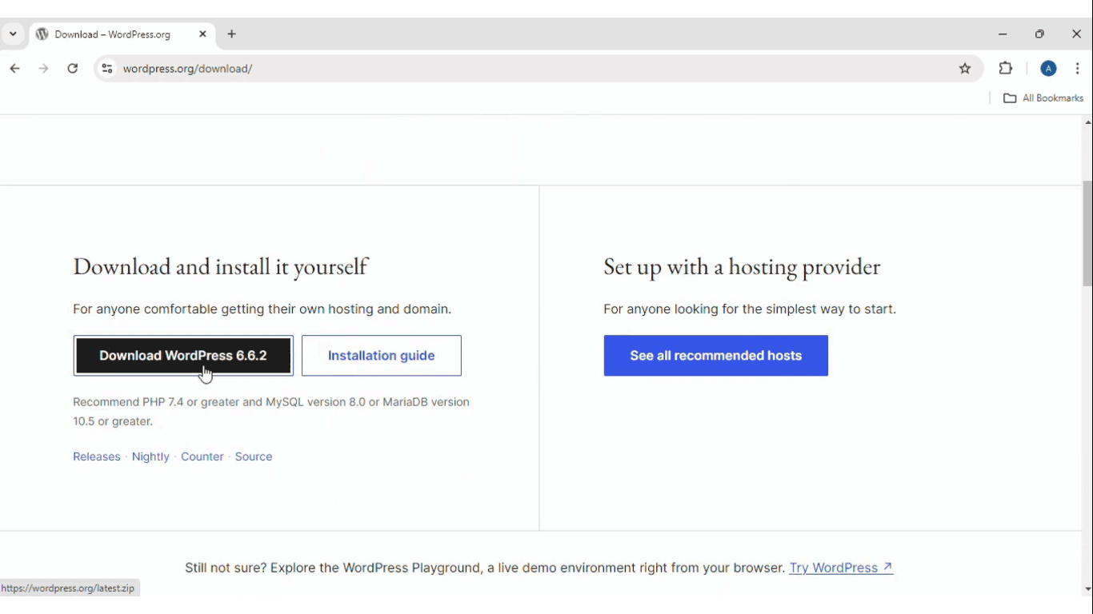This screenshot has width=1093, height=614.
Task: Click 'Download and install it yourself' heading
Action: [220, 267]
